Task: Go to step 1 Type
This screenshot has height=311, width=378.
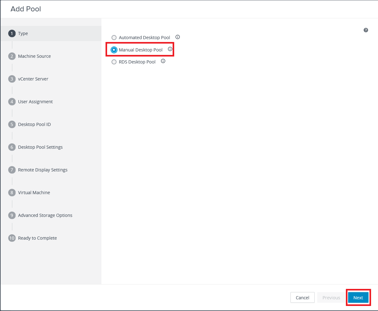Action: pyautogui.click(x=23, y=33)
